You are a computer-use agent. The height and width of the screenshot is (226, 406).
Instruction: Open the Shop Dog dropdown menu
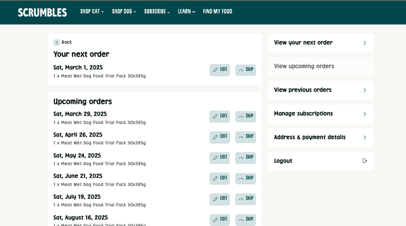pyautogui.click(x=124, y=11)
